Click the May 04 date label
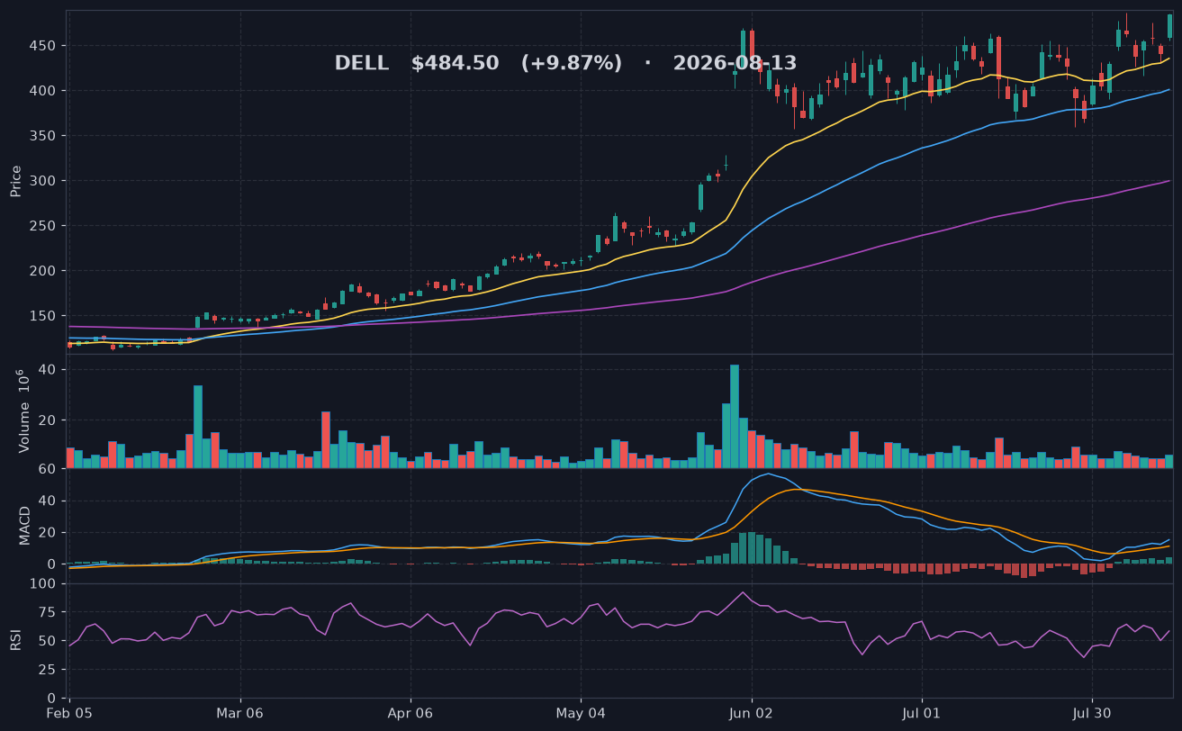 coord(581,714)
